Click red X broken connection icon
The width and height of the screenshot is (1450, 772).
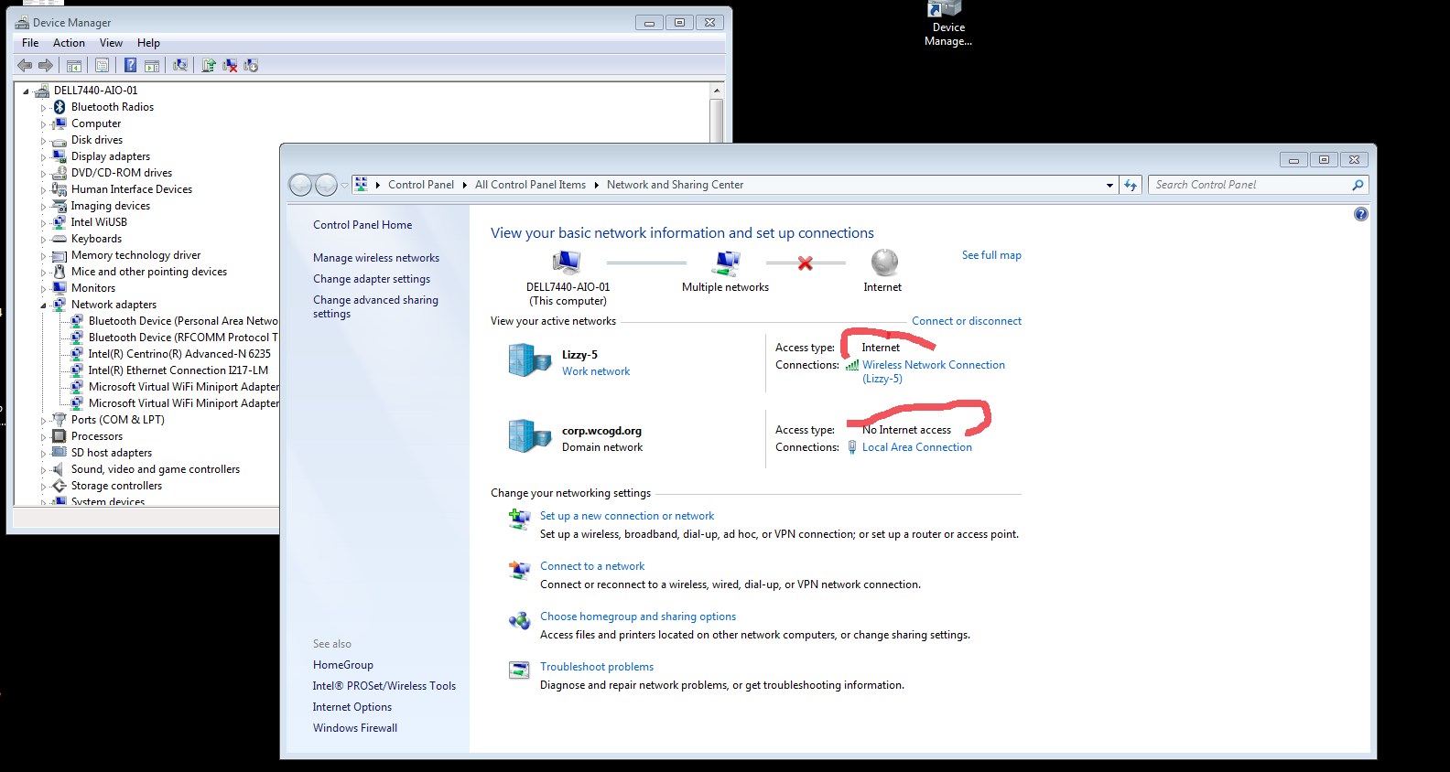pos(806,263)
